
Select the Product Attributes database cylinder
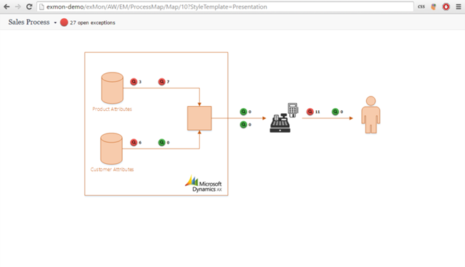[112, 88]
